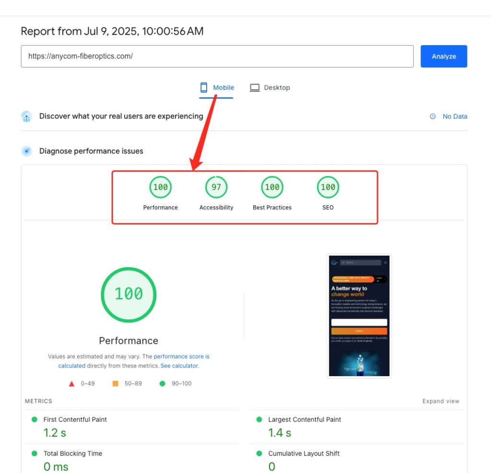This screenshot has width=491, height=473.
Task: Click the mobile page screenshot thumbnail
Action: click(359, 315)
